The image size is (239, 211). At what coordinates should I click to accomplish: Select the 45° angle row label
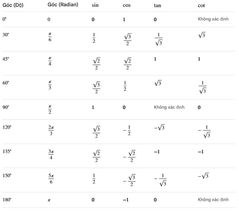tap(6, 59)
